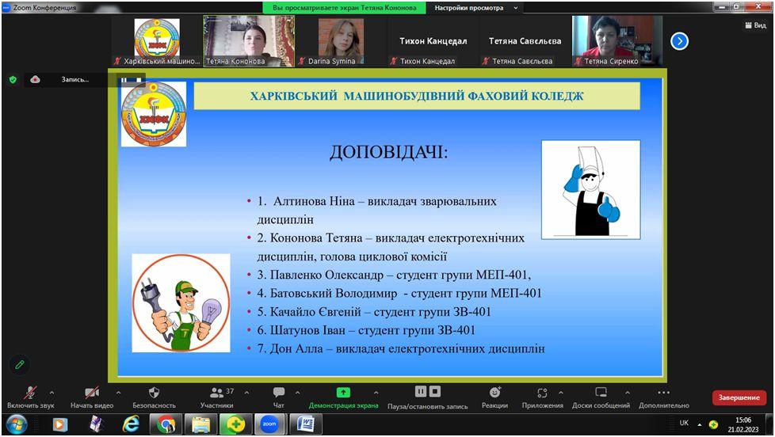Open Доски сообщений whiteboards
Screen dimensions: 775x437
pyautogui.click(x=601, y=397)
